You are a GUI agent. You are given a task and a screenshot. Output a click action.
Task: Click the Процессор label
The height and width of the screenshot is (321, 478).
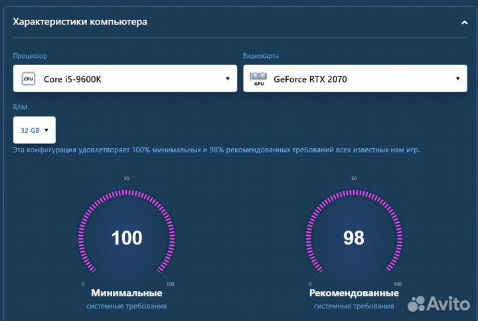pyautogui.click(x=30, y=56)
